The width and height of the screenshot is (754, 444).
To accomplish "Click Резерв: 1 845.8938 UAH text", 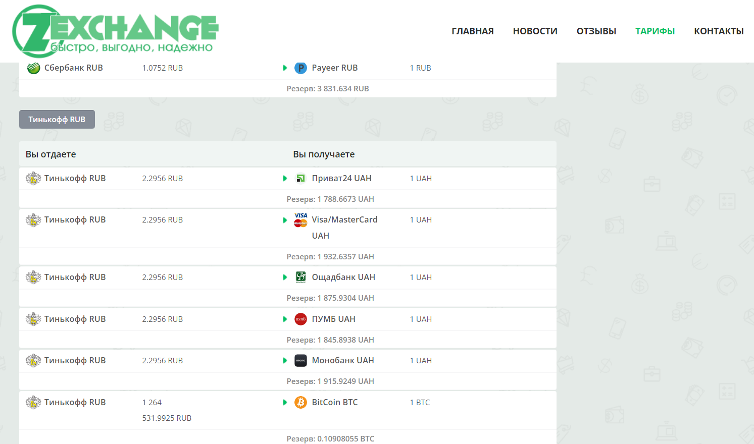I will point(330,340).
